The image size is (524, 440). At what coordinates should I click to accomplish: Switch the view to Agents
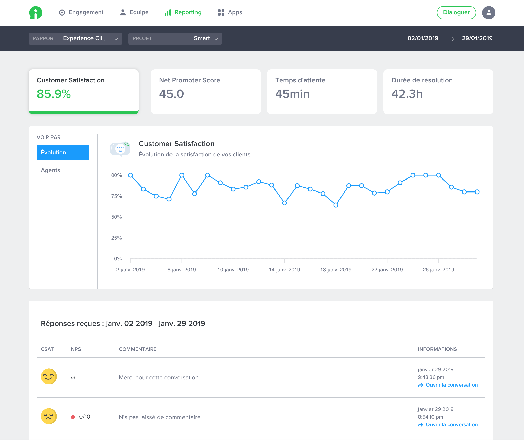pyautogui.click(x=50, y=170)
